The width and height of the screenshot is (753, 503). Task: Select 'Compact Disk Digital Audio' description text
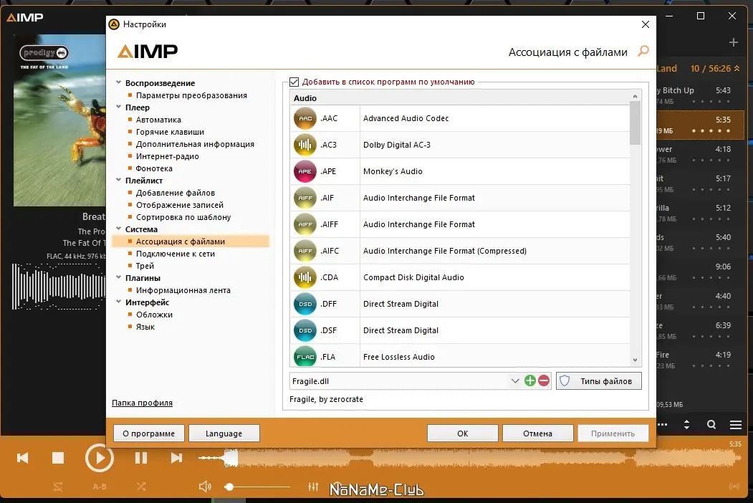pos(413,277)
